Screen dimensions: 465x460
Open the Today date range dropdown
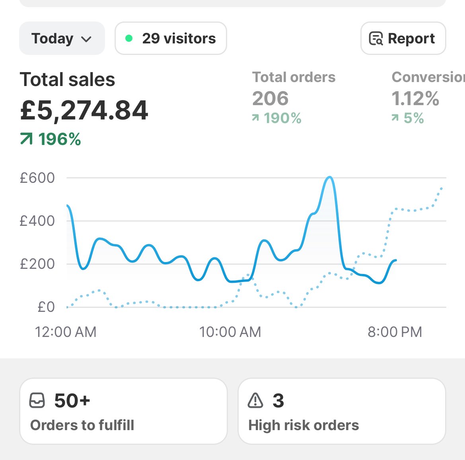[x=62, y=38]
